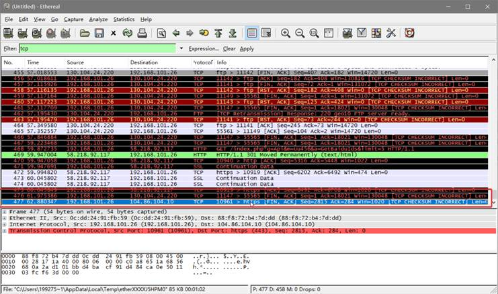Screen dimensions: 498x294
Task: Open Go To Packet from the toolbar
Action: 204,33
